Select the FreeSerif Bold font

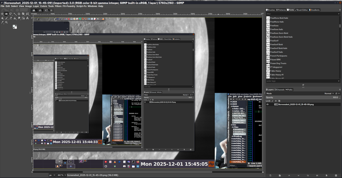point(276,45)
